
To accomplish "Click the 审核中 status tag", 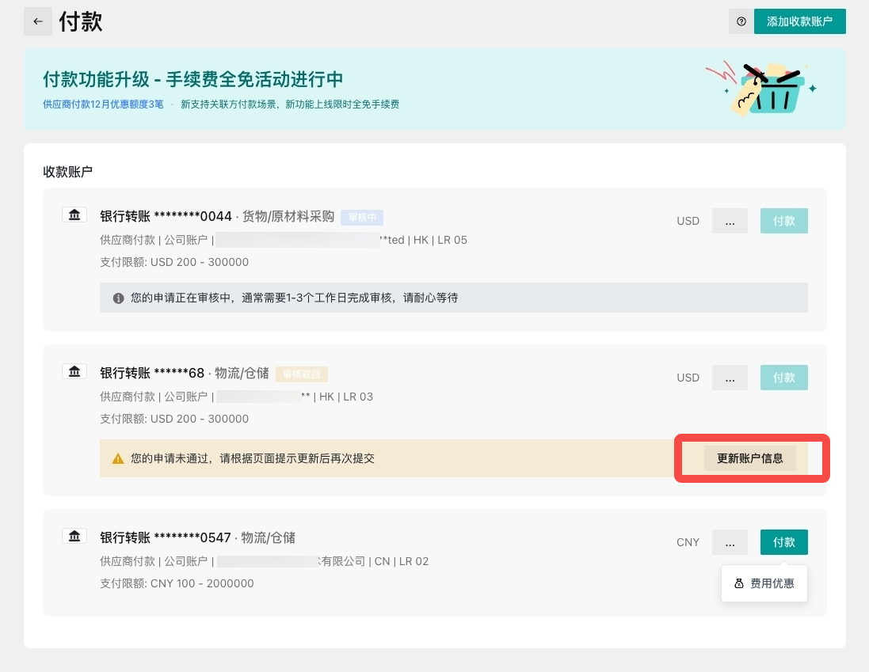I will 362,217.
